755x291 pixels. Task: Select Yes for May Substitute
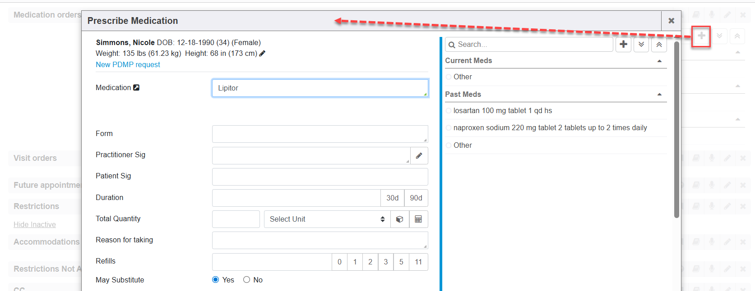[x=216, y=280]
